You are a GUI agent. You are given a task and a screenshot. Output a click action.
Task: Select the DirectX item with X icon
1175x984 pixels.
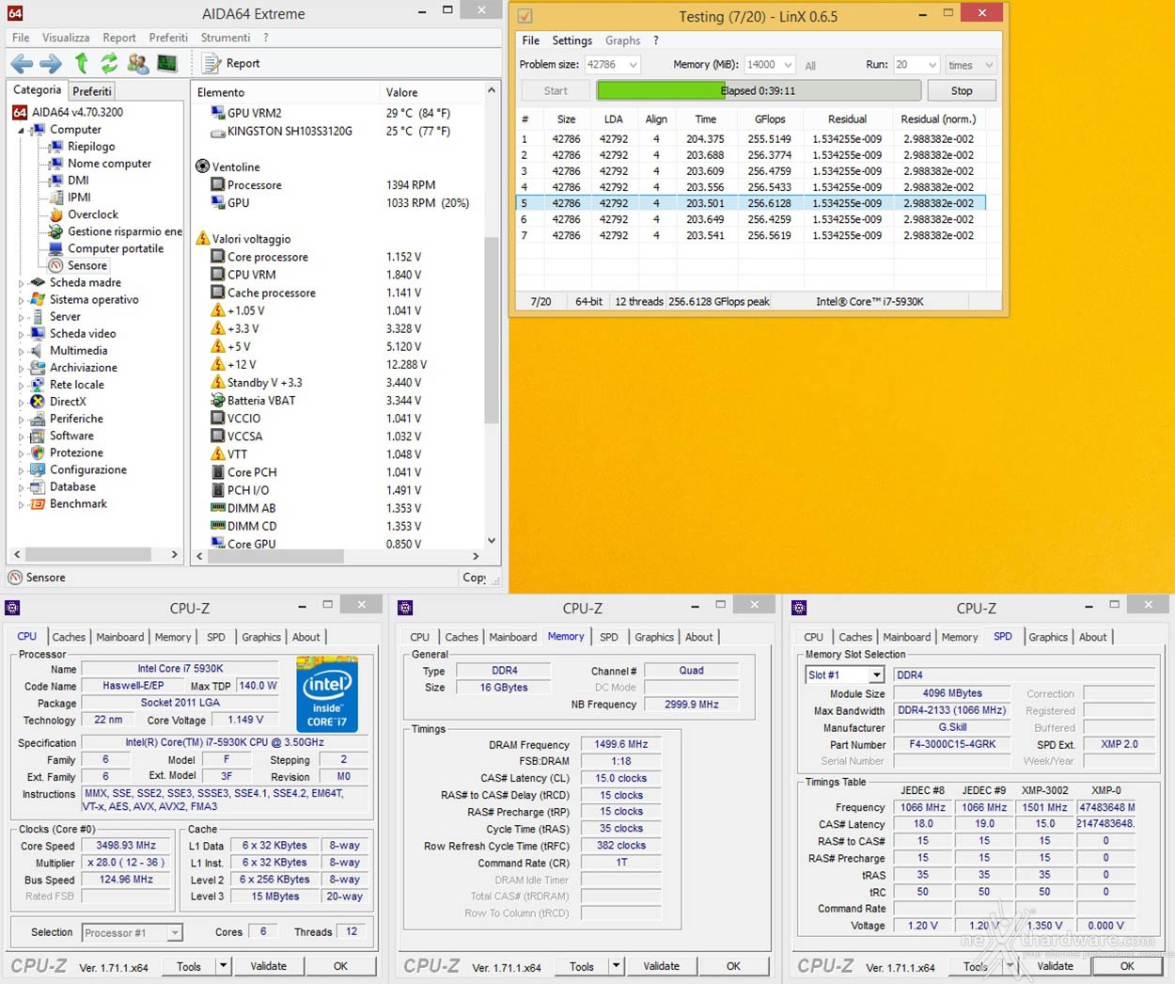coord(68,401)
